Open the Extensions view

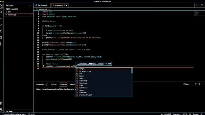tap(1, 31)
